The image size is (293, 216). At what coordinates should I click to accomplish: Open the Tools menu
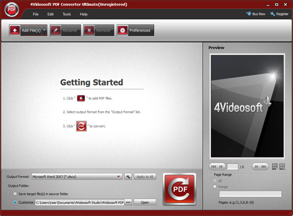point(67,14)
